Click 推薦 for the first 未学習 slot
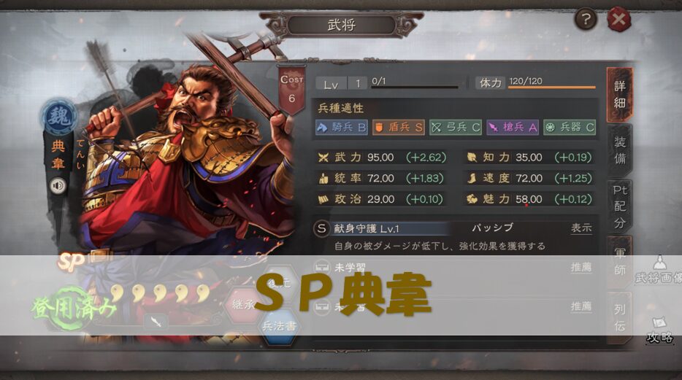The height and width of the screenshot is (380, 682). (581, 267)
